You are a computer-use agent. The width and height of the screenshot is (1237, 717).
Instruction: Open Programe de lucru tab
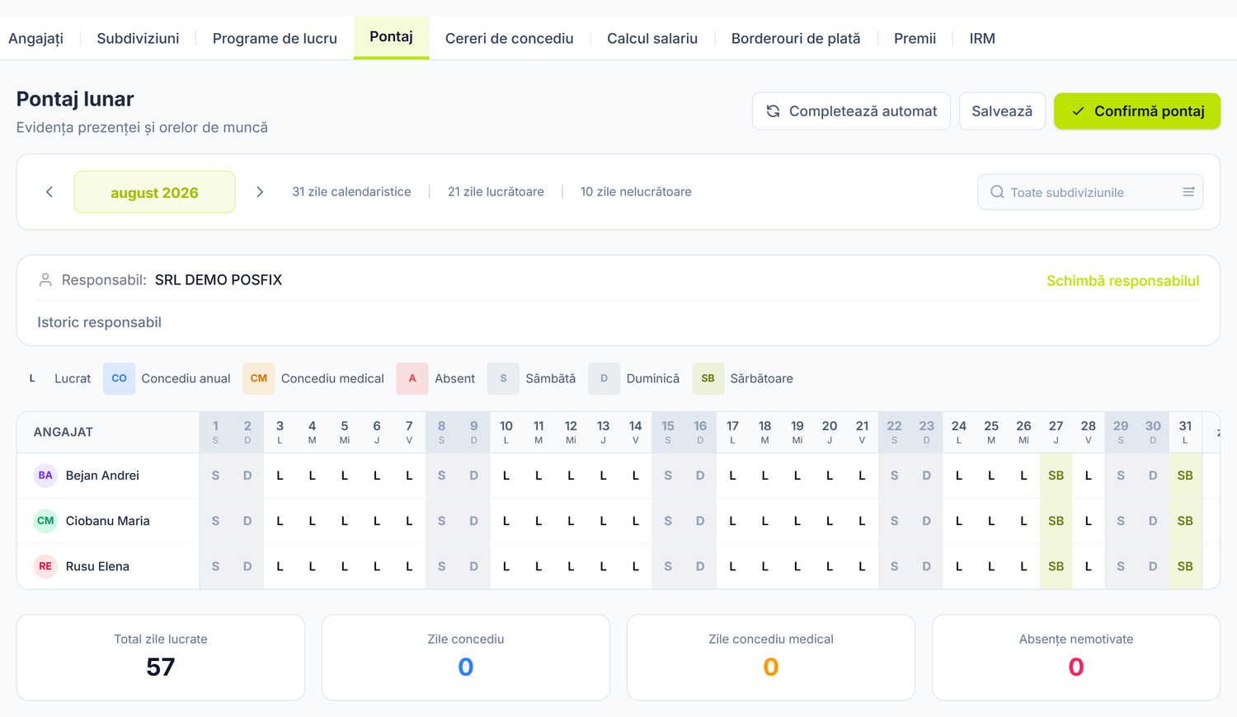pos(275,39)
